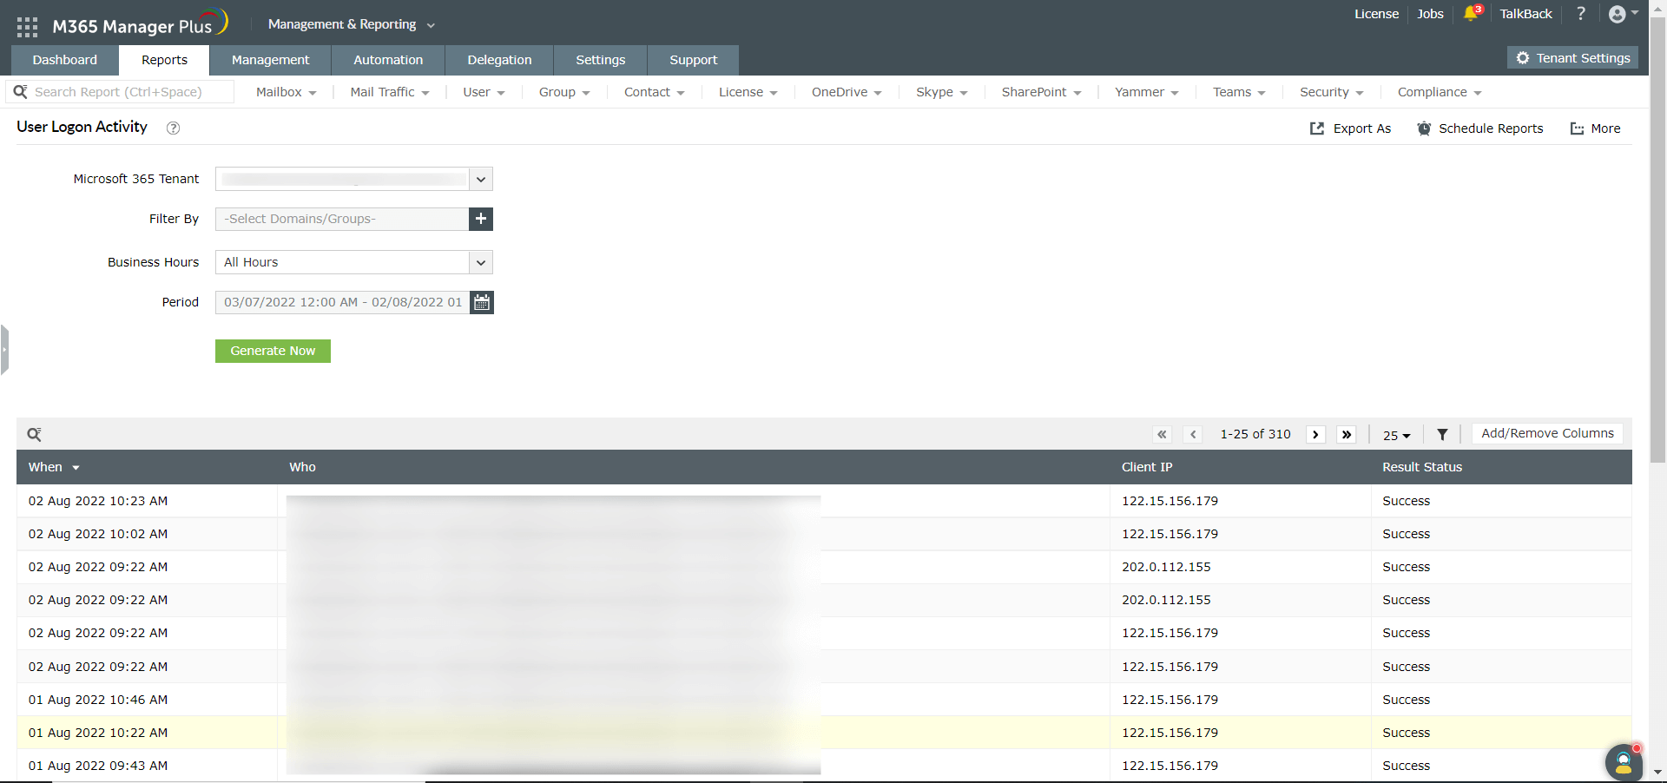Open the TalkBack link in header
Screen dimensions: 1667x783
pos(1525,14)
